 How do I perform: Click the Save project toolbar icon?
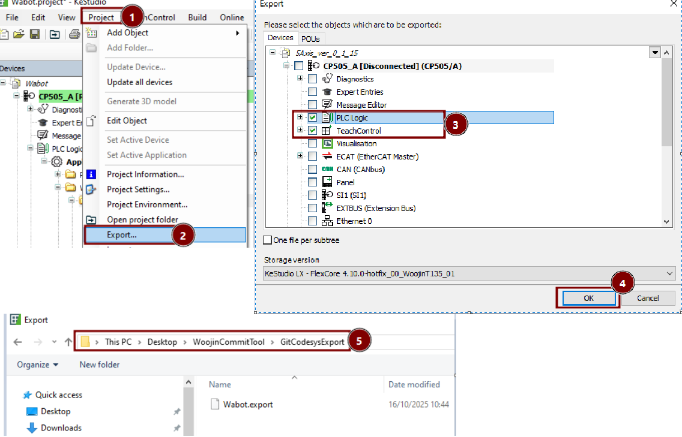(x=35, y=34)
